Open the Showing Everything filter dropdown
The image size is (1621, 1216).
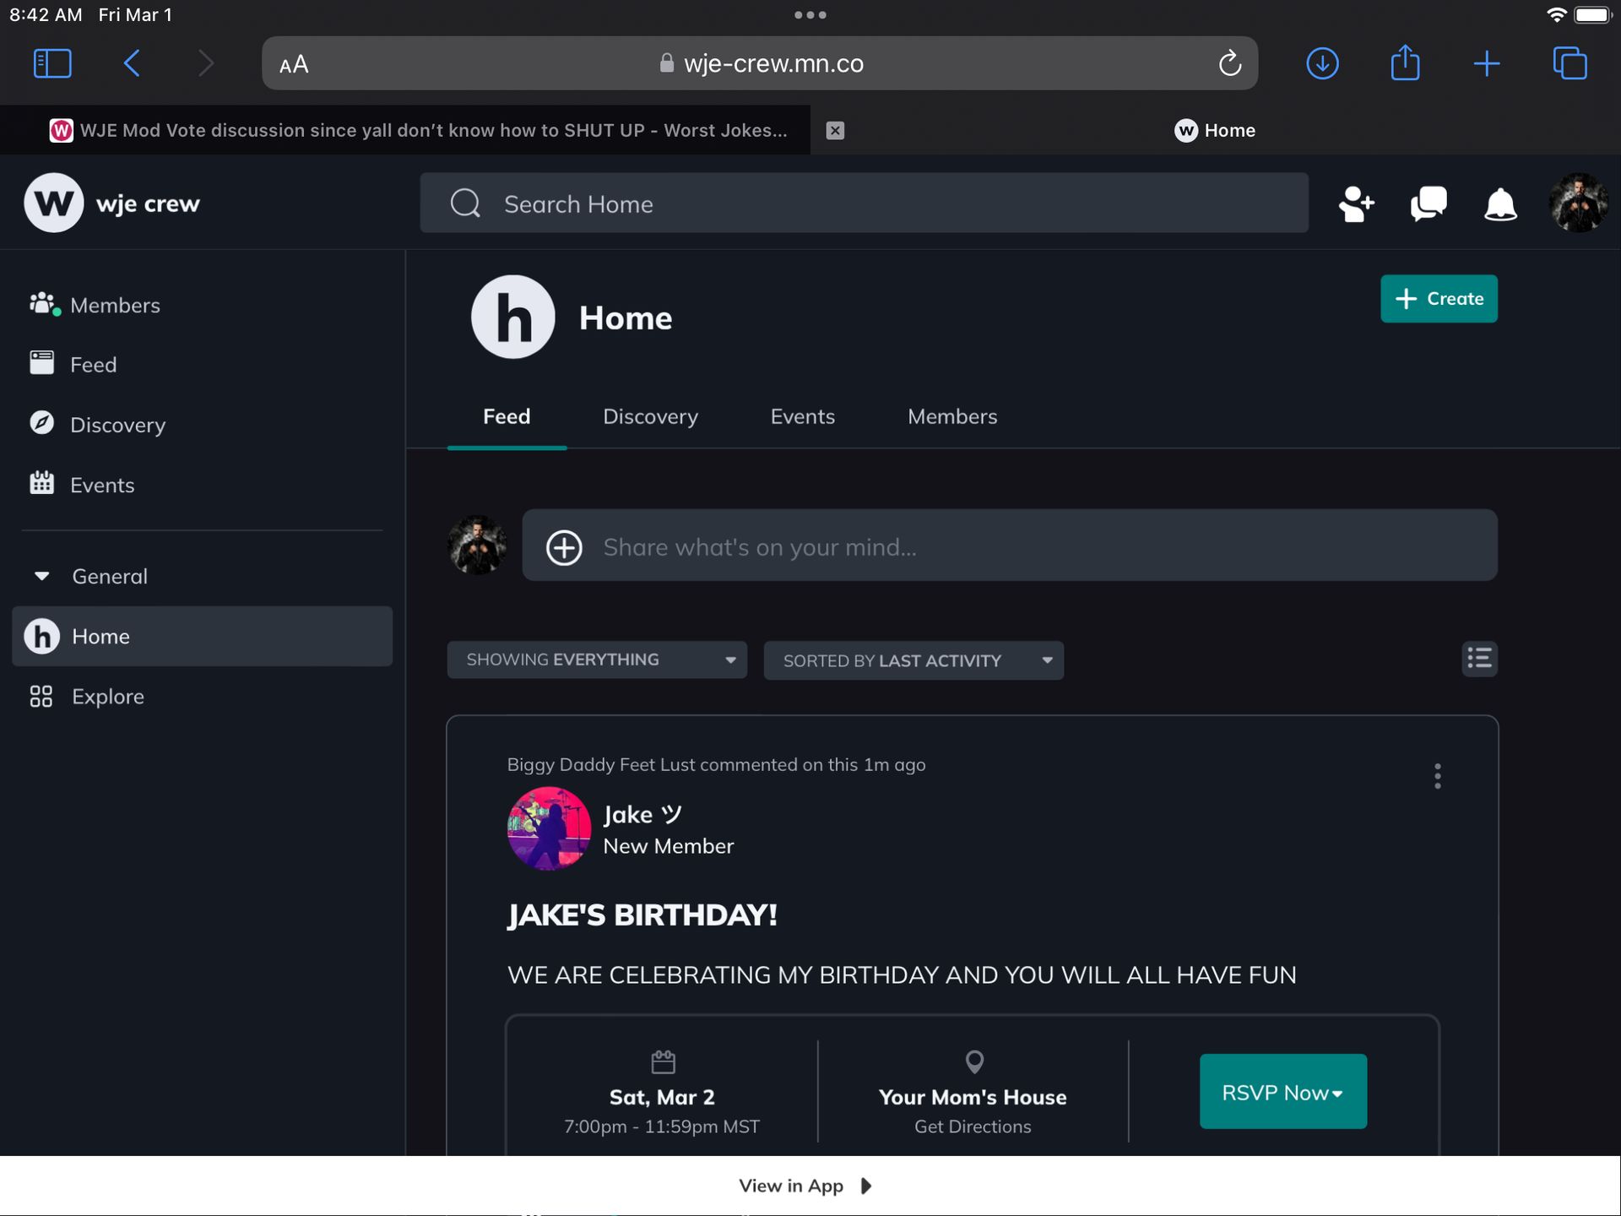coord(597,660)
